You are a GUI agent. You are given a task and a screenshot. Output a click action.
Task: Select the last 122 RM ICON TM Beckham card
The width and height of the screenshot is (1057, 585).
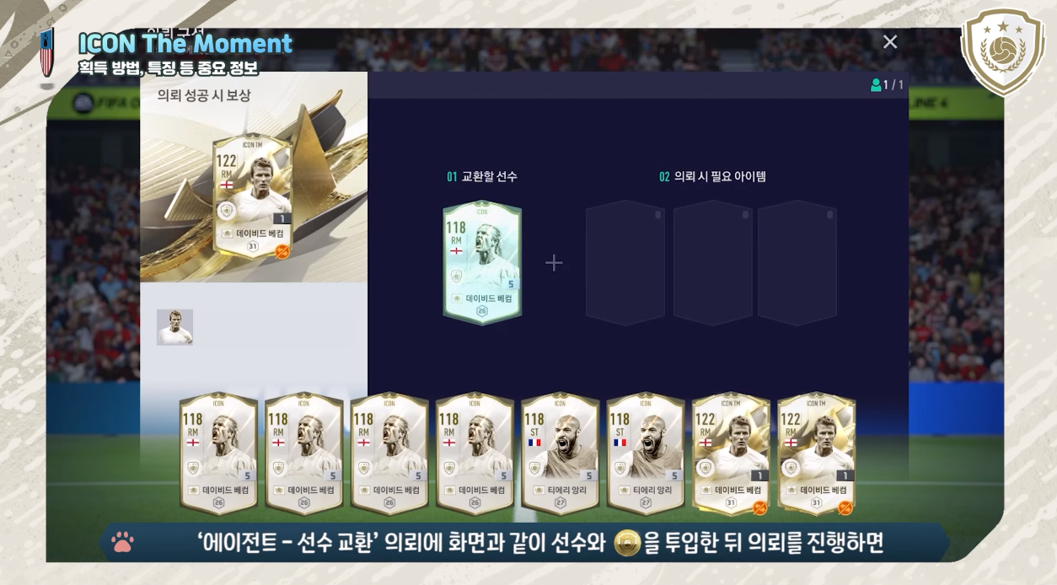point(816,454)
